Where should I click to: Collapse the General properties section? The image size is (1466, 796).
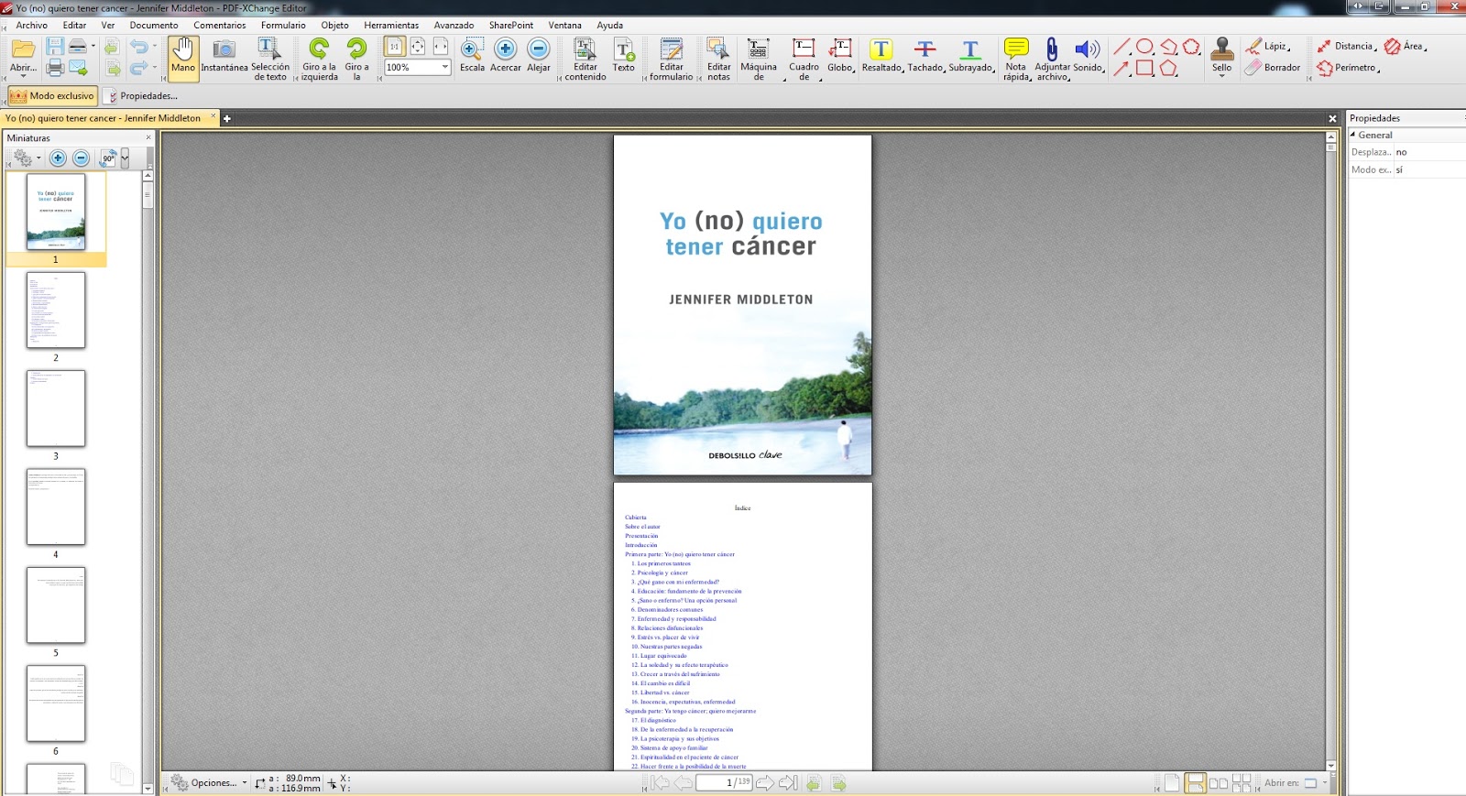(1353, 135)
